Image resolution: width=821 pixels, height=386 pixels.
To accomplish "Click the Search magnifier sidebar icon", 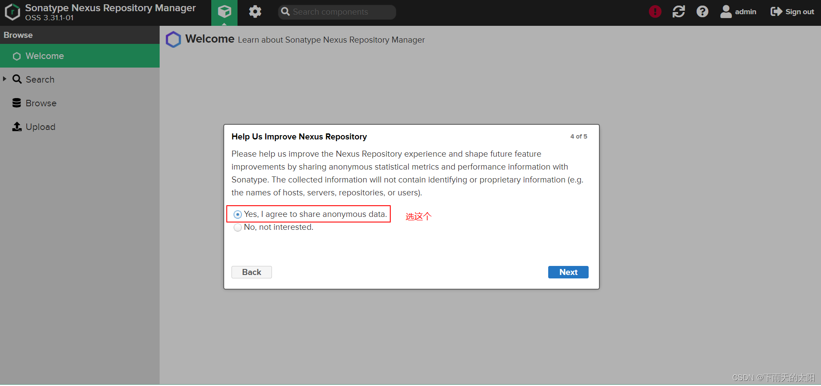I will click(x=17, y=79).
